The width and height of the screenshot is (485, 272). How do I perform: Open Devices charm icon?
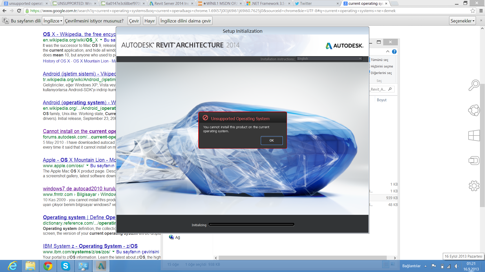[474, 161]
